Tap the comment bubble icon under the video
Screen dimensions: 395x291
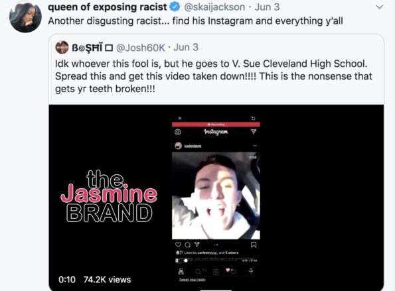click(x=187, y=245)
